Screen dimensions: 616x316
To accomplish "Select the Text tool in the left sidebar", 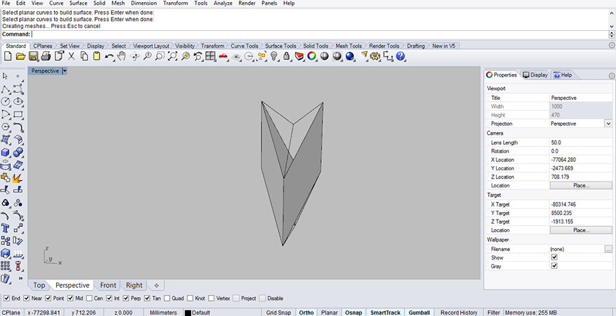I will click(x=5, y=228).
